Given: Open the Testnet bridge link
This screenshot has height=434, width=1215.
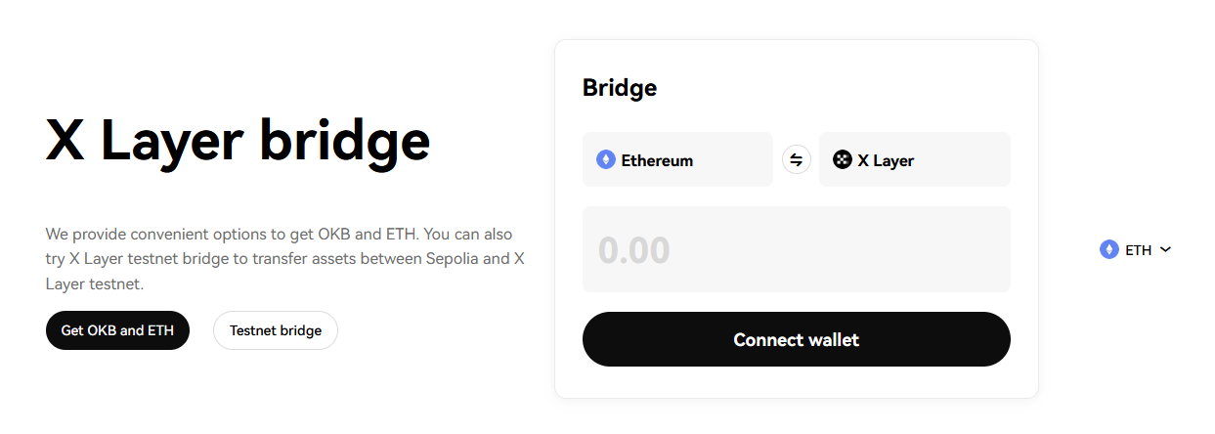Looking at the screenshot, I should [x=276, y=330].
